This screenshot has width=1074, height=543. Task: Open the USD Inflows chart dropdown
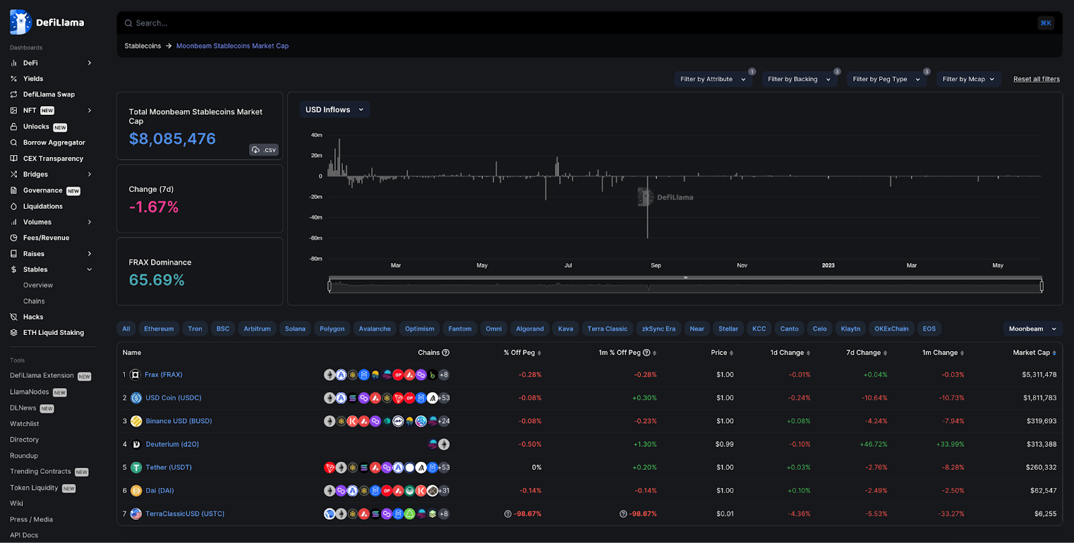(334, 110)
